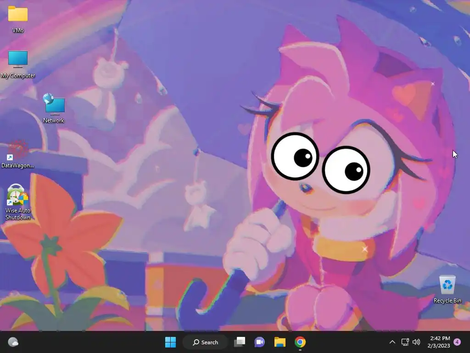
Task: Select the DataWagon shortcut icon
Action: click(18, 149)
